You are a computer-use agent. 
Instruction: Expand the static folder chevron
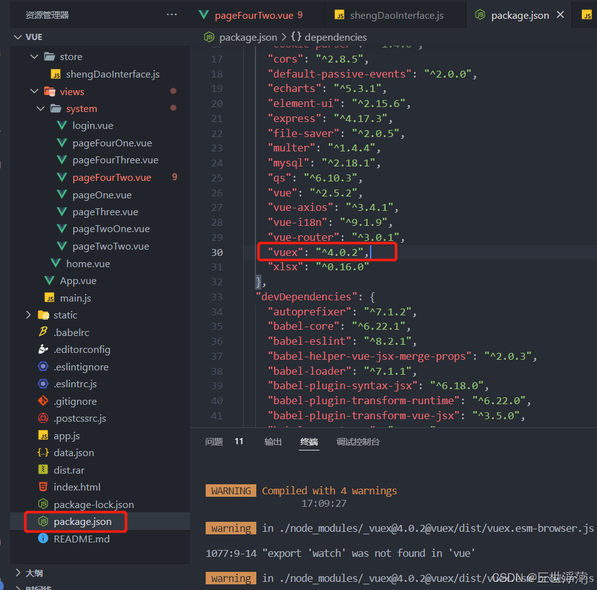(x=28, y=315)
